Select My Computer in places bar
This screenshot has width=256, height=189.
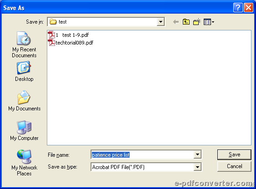24,130
